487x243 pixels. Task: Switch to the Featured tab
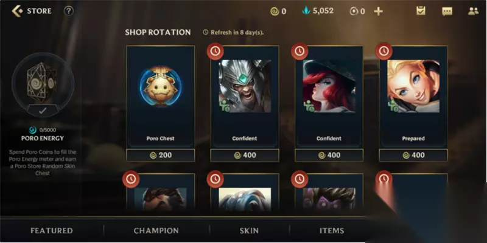pyautogui.click(x=52, y=231)
